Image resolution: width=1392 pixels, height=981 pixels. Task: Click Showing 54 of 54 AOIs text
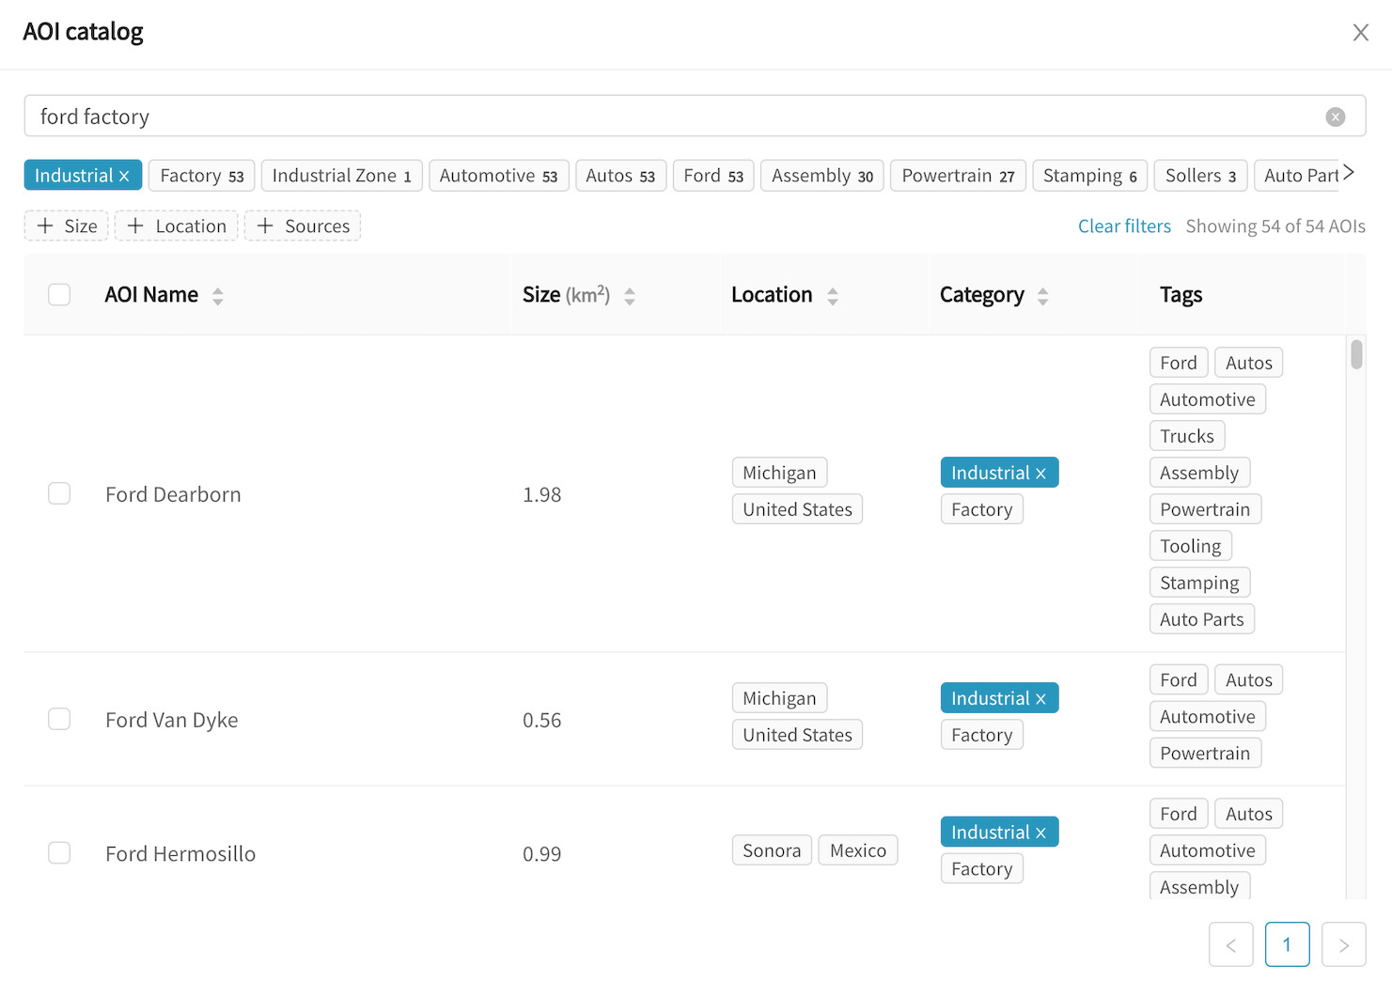coord(1275,226)
